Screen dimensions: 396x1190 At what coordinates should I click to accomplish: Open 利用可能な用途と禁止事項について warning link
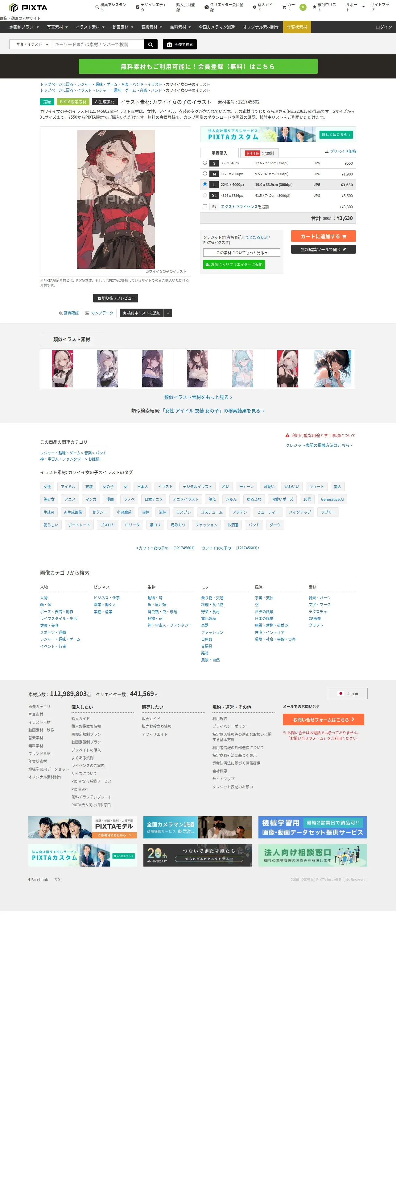tap(320, 436)
